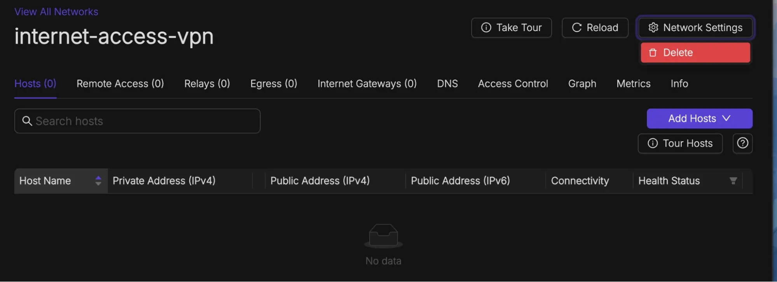Show the network Graph tab
The image size is (777, 282).
coord(582,84)
